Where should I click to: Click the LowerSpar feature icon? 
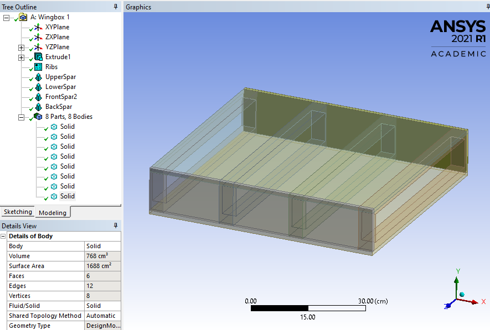point(38,87)
